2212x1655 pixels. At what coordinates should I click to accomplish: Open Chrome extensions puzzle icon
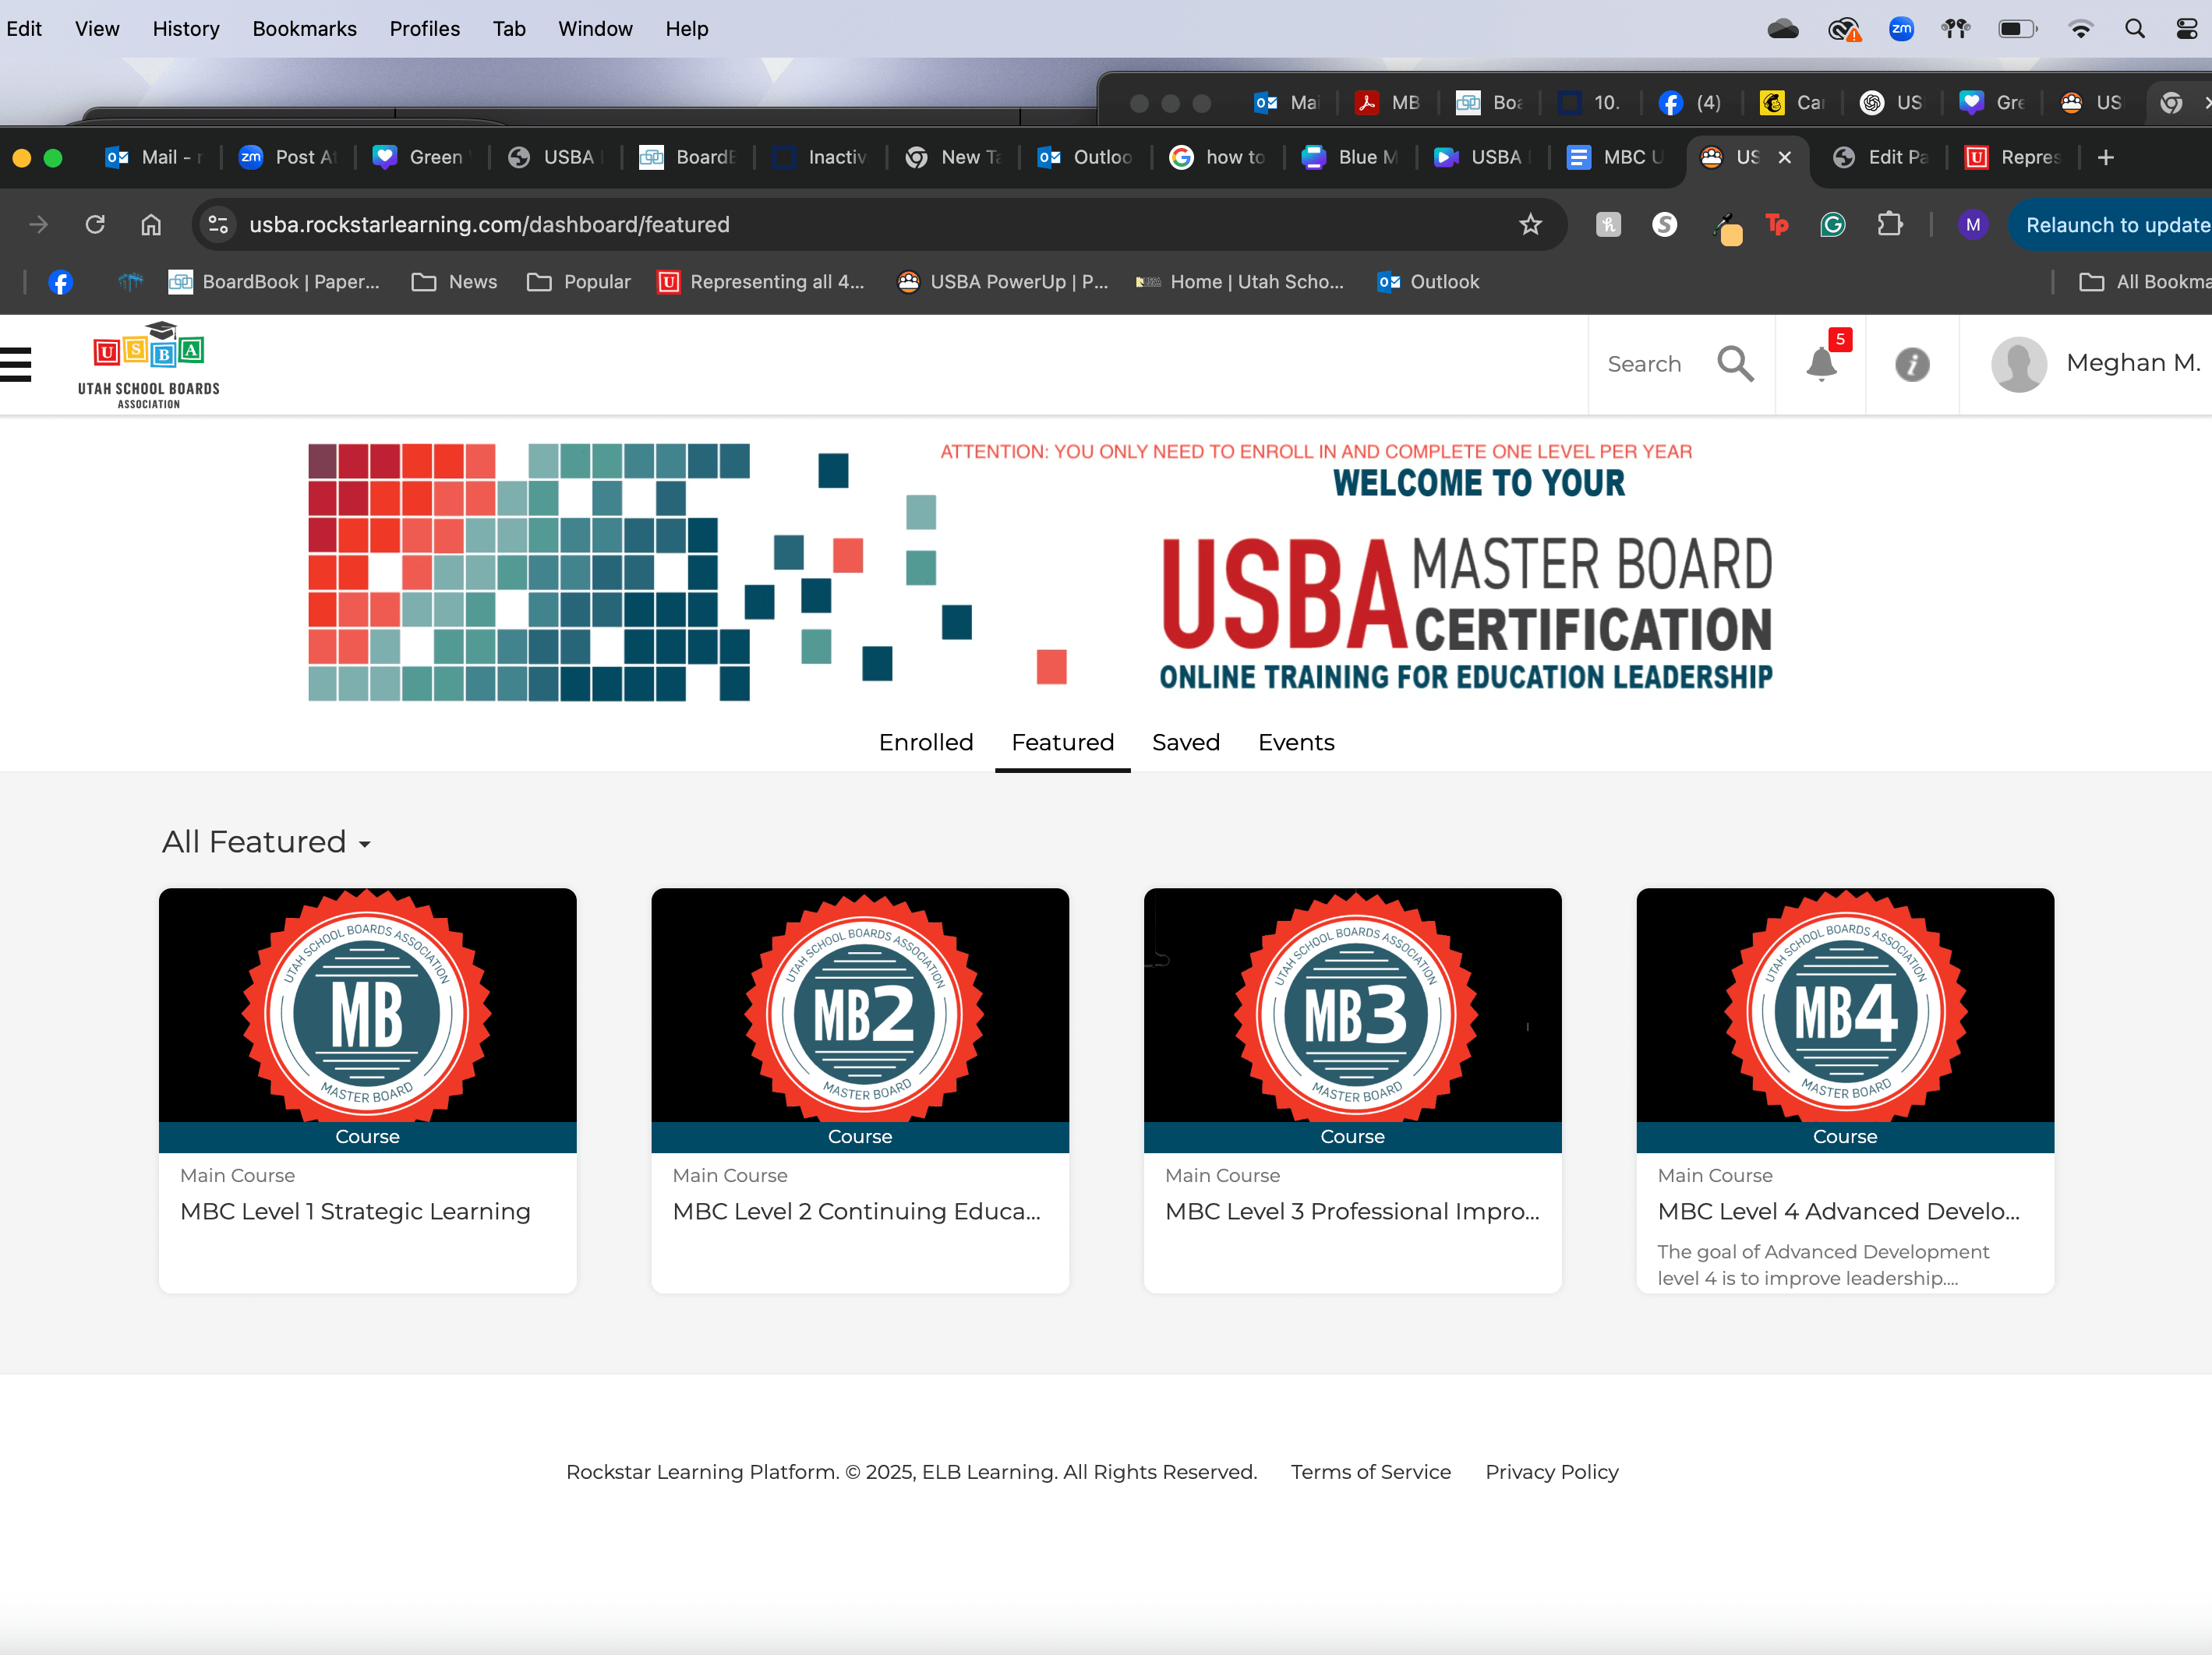pos(1889,224)
